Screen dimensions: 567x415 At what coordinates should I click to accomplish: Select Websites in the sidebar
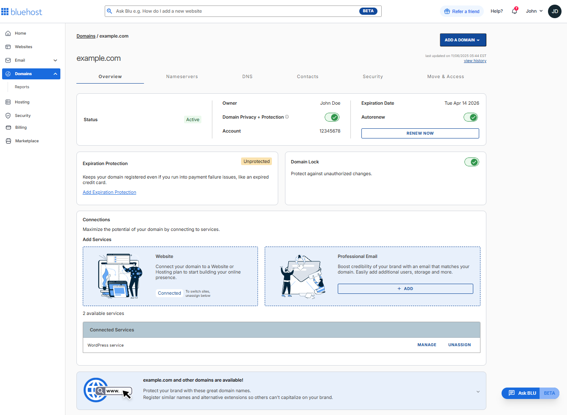[x=23, y=46]
